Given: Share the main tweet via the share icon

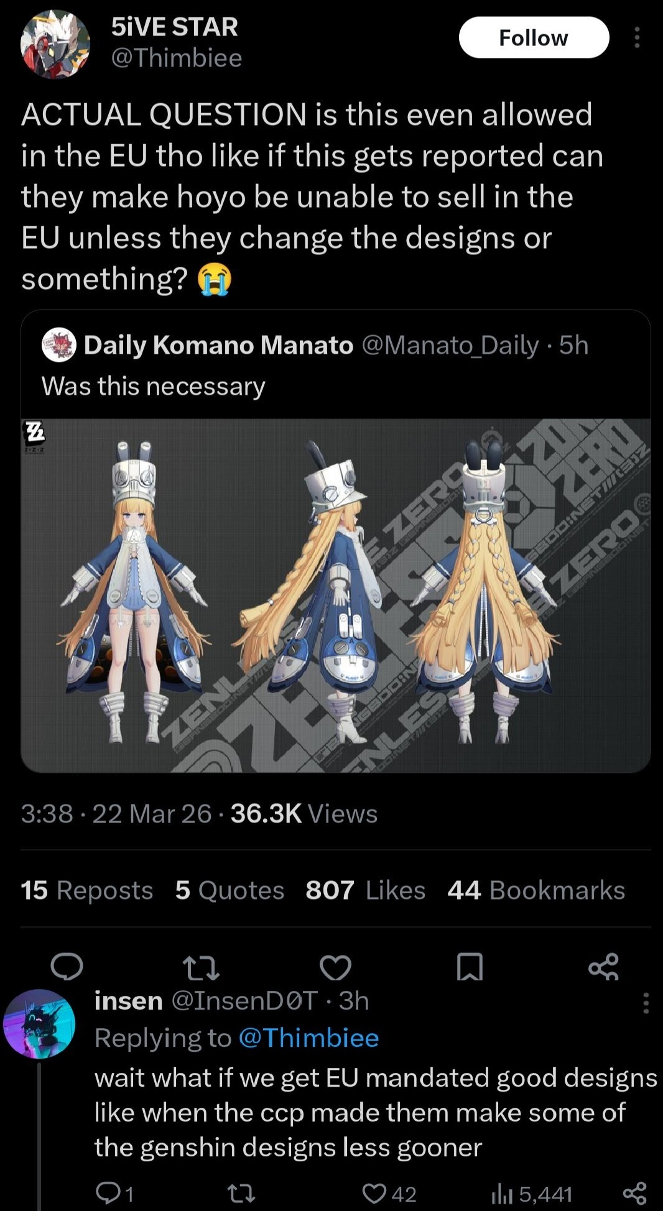Looking at the screenshot, I should pos(603,967).
